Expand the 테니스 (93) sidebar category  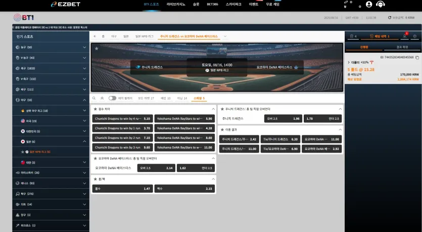[x=51, y=183]
